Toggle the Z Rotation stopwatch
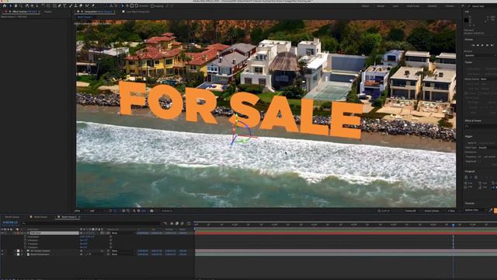The image size is (497, 280). 25,247
